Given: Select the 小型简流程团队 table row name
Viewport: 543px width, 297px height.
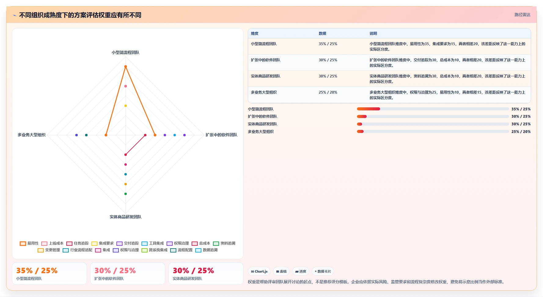Looking at the screenshot, I should coord(264,44).
